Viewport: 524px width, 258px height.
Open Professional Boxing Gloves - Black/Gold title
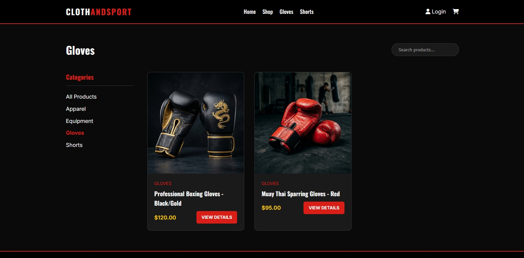coord(189,199)
